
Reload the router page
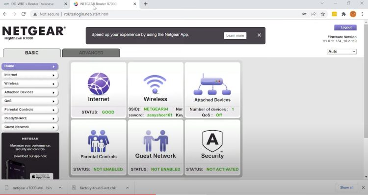click(x=24, y=14)
